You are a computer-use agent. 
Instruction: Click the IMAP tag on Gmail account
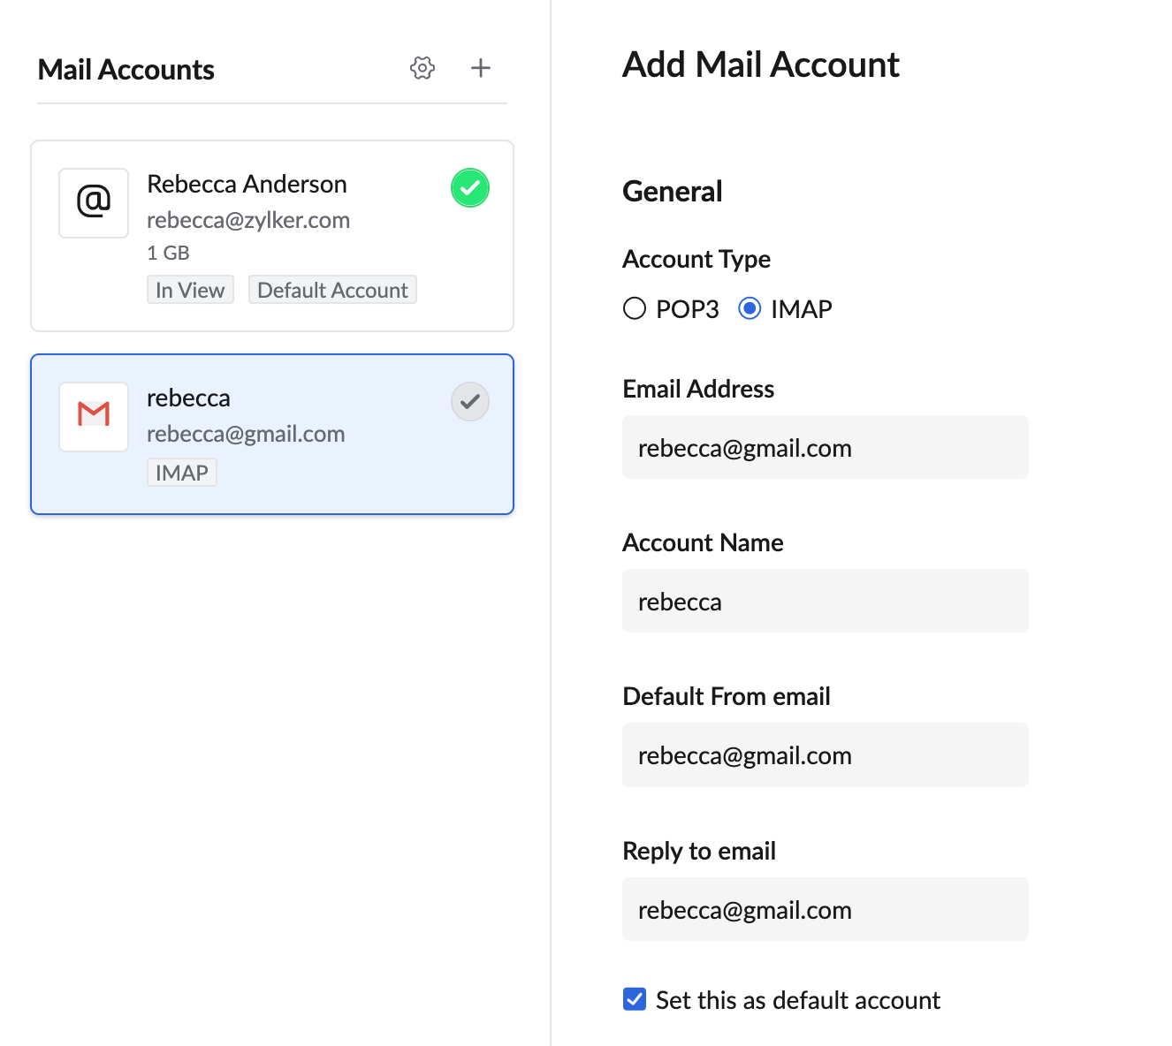pos(182,474)
